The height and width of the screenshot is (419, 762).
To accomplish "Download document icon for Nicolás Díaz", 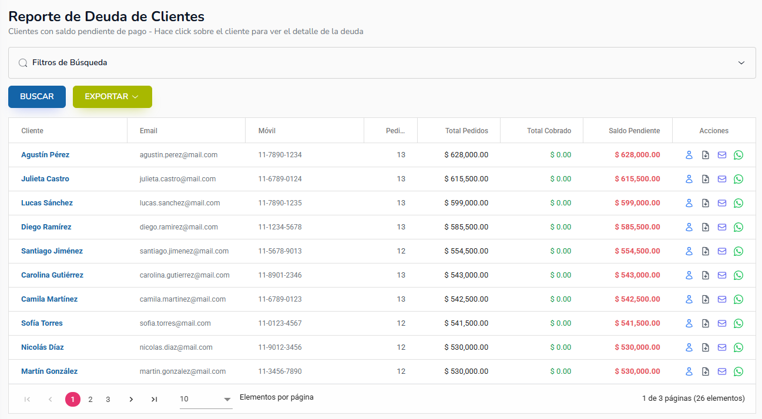I will point(706,347).
